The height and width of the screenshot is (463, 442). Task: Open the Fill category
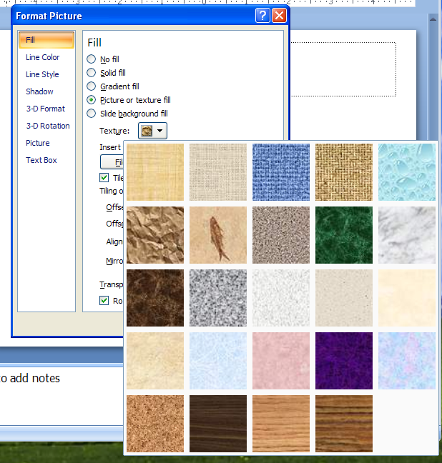coord(46,40)
